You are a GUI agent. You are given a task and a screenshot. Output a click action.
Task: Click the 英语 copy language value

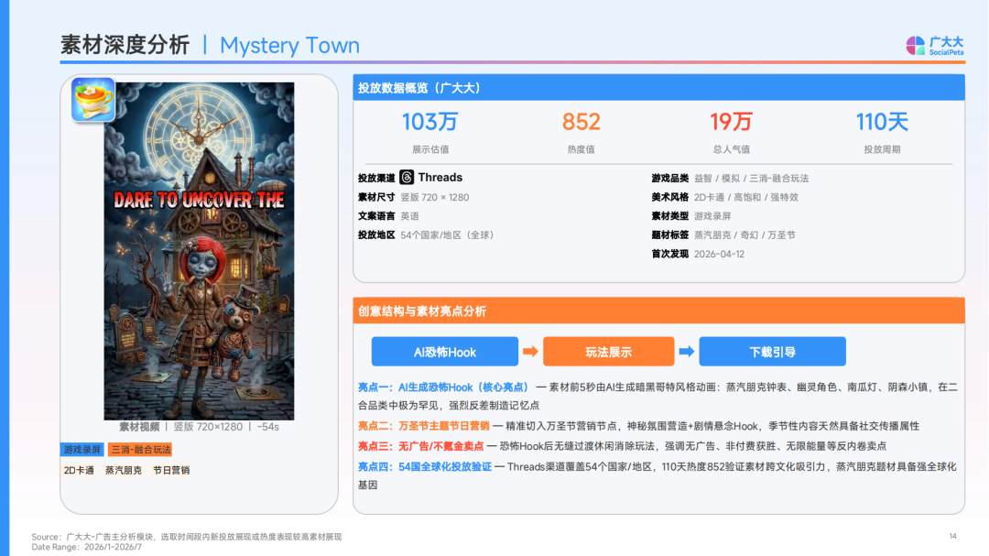(x=409, y=216)
